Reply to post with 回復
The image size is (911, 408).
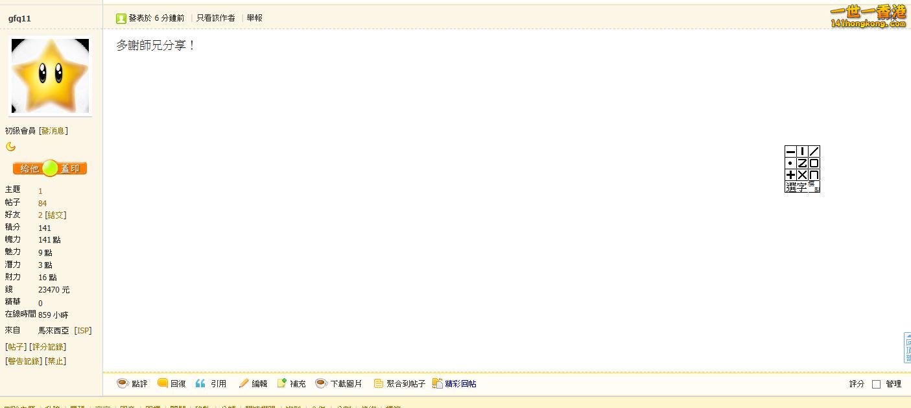tap(172, 383)
